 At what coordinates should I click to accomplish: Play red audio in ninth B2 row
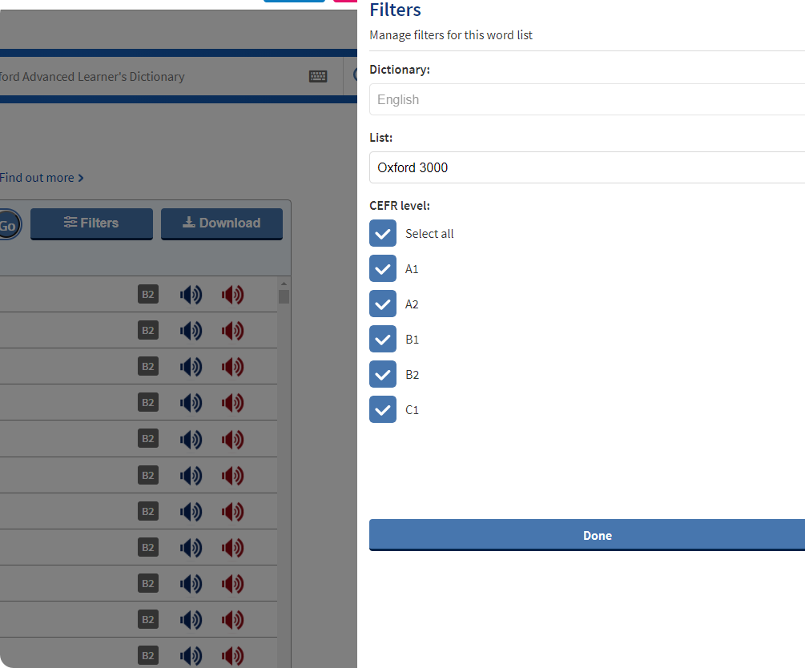tap(232, 583)
